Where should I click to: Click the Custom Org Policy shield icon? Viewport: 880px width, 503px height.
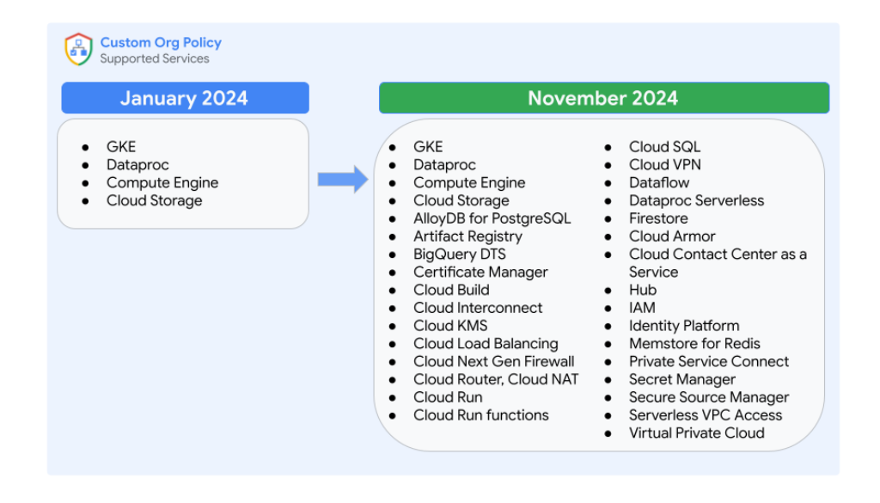(78, 50)
